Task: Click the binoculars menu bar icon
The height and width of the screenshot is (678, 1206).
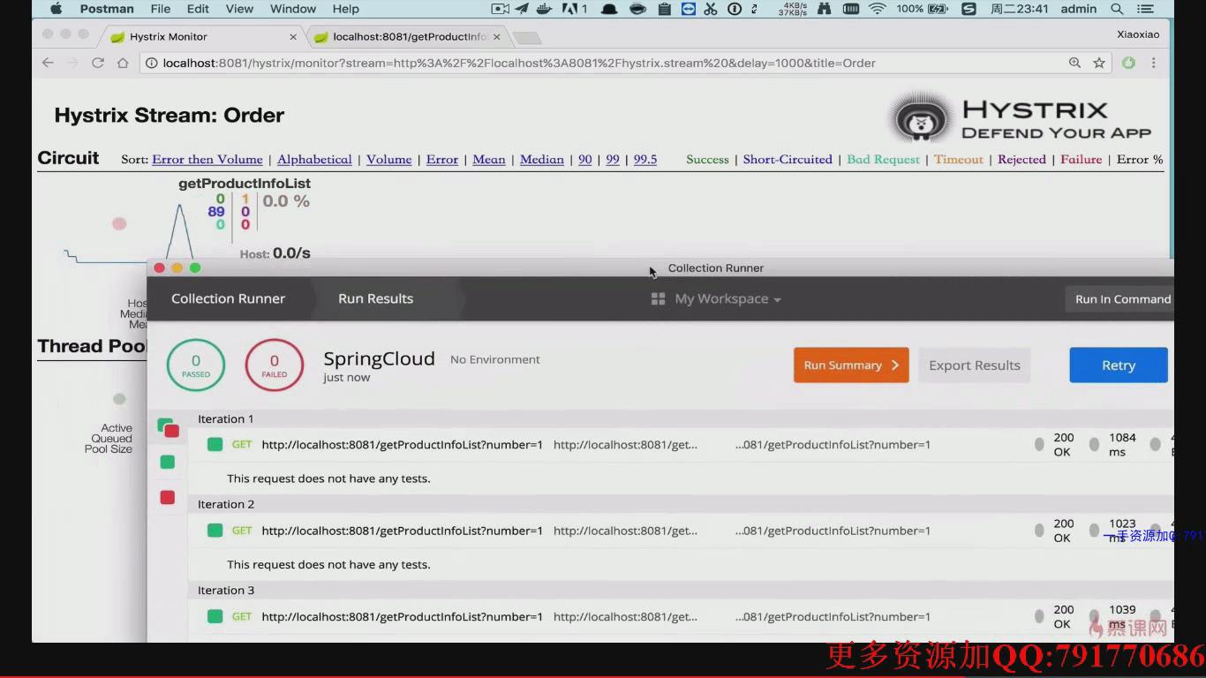Action: (x=825, y=9)
